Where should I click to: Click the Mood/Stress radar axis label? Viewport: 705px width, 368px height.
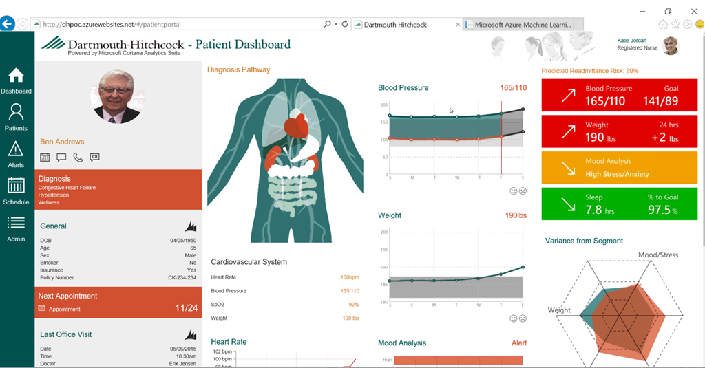pos(658,255)
